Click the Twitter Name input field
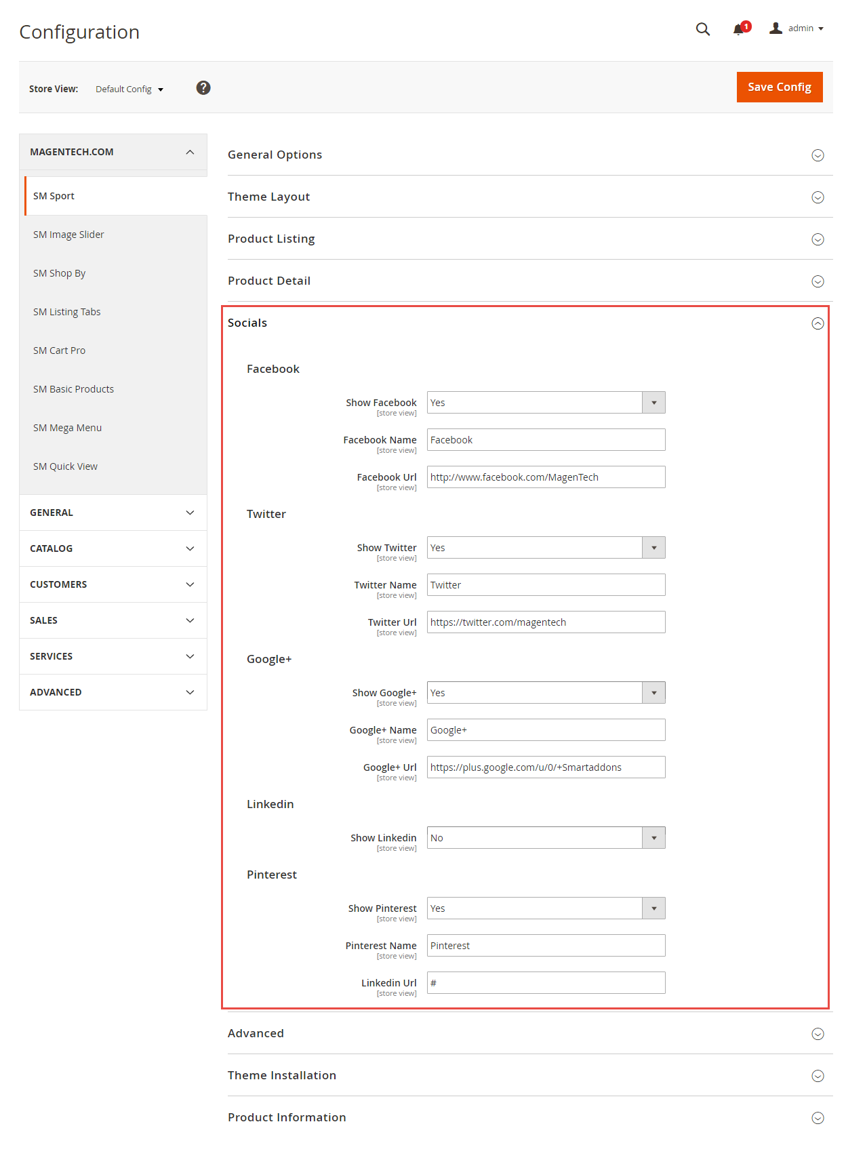Image resolution: width=846 pixels, height=1162 pixels. point(546,585)
